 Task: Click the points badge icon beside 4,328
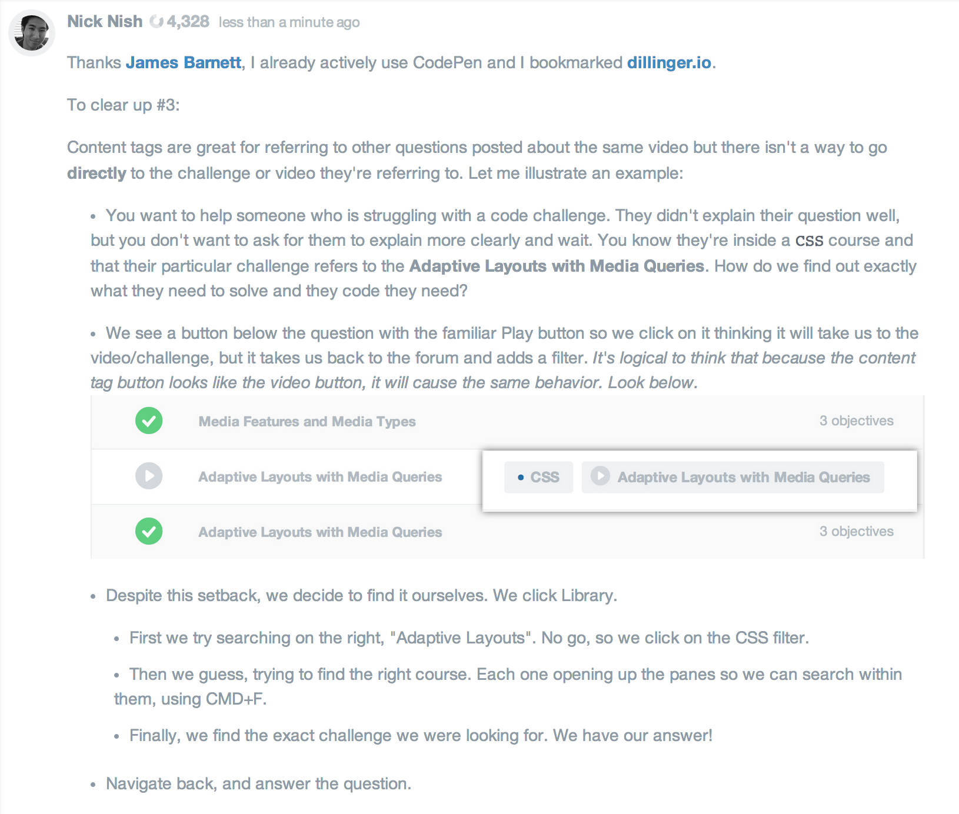(156, 22)
